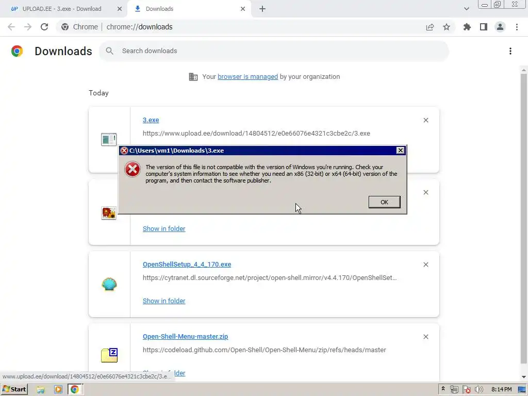This screenshot has width=528, height=396.
Task: Click the page vertical scrollbar
Action: pyautogui.click(x=523, y=219)
